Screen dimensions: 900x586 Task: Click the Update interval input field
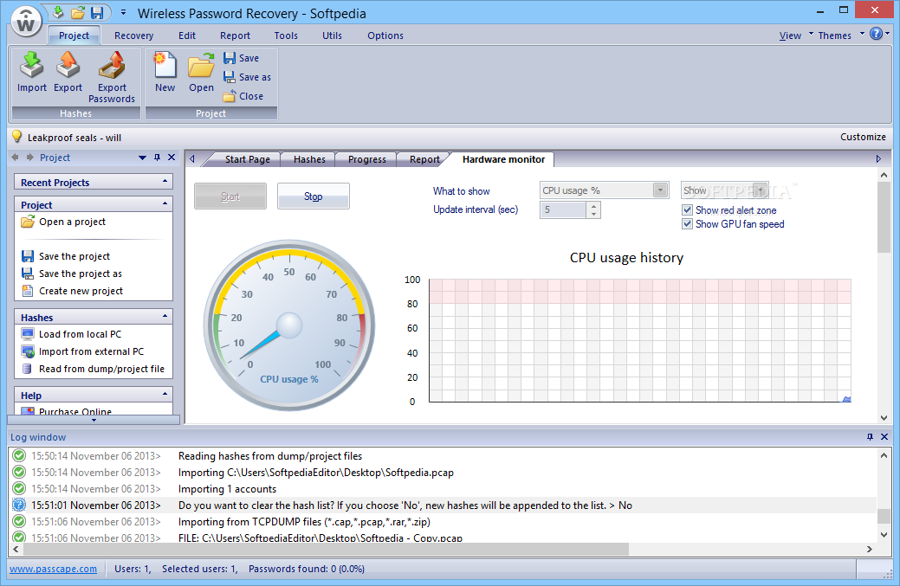tap(562, 209)
